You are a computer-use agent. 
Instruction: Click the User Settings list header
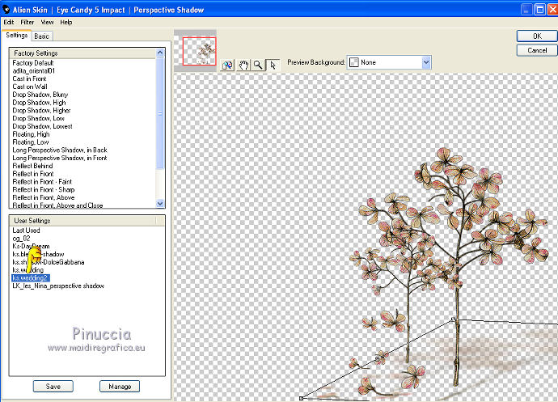point(87,221)
